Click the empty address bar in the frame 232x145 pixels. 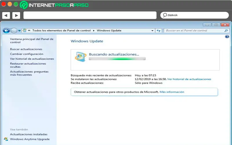pos(90,15)
